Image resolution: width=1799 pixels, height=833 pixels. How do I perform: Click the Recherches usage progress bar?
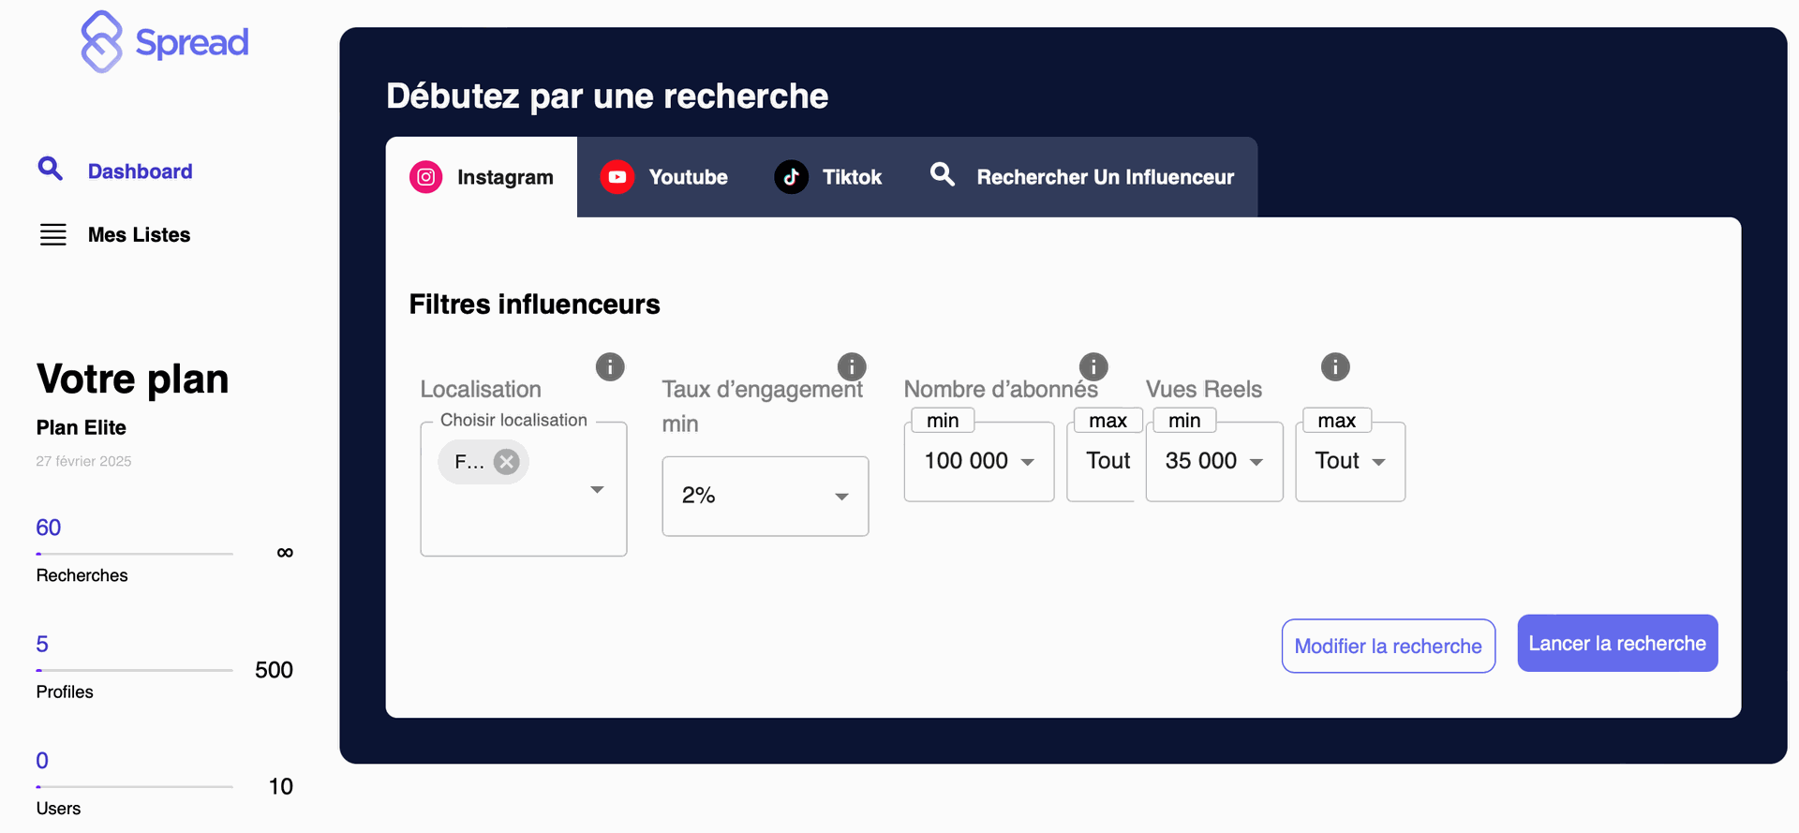click(x=134, y=554)
